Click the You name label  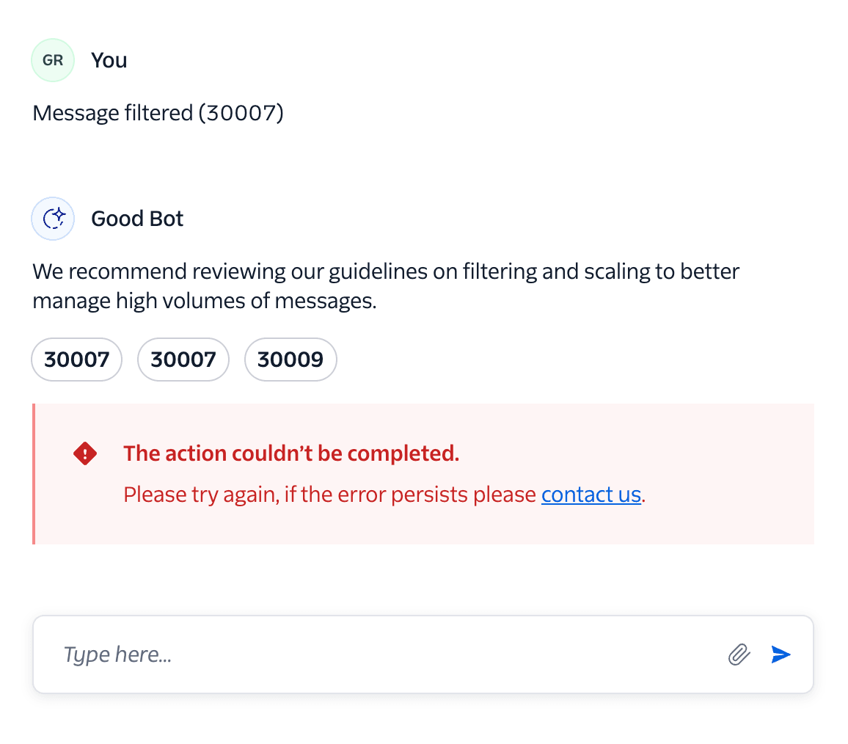109,59
